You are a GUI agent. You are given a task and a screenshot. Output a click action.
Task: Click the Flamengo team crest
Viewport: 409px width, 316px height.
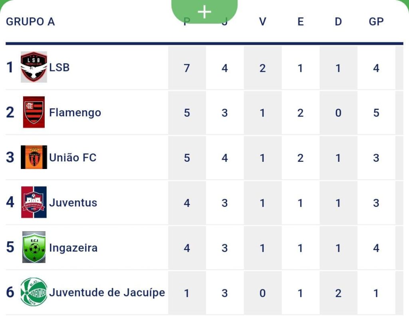[x=34, y=112]
